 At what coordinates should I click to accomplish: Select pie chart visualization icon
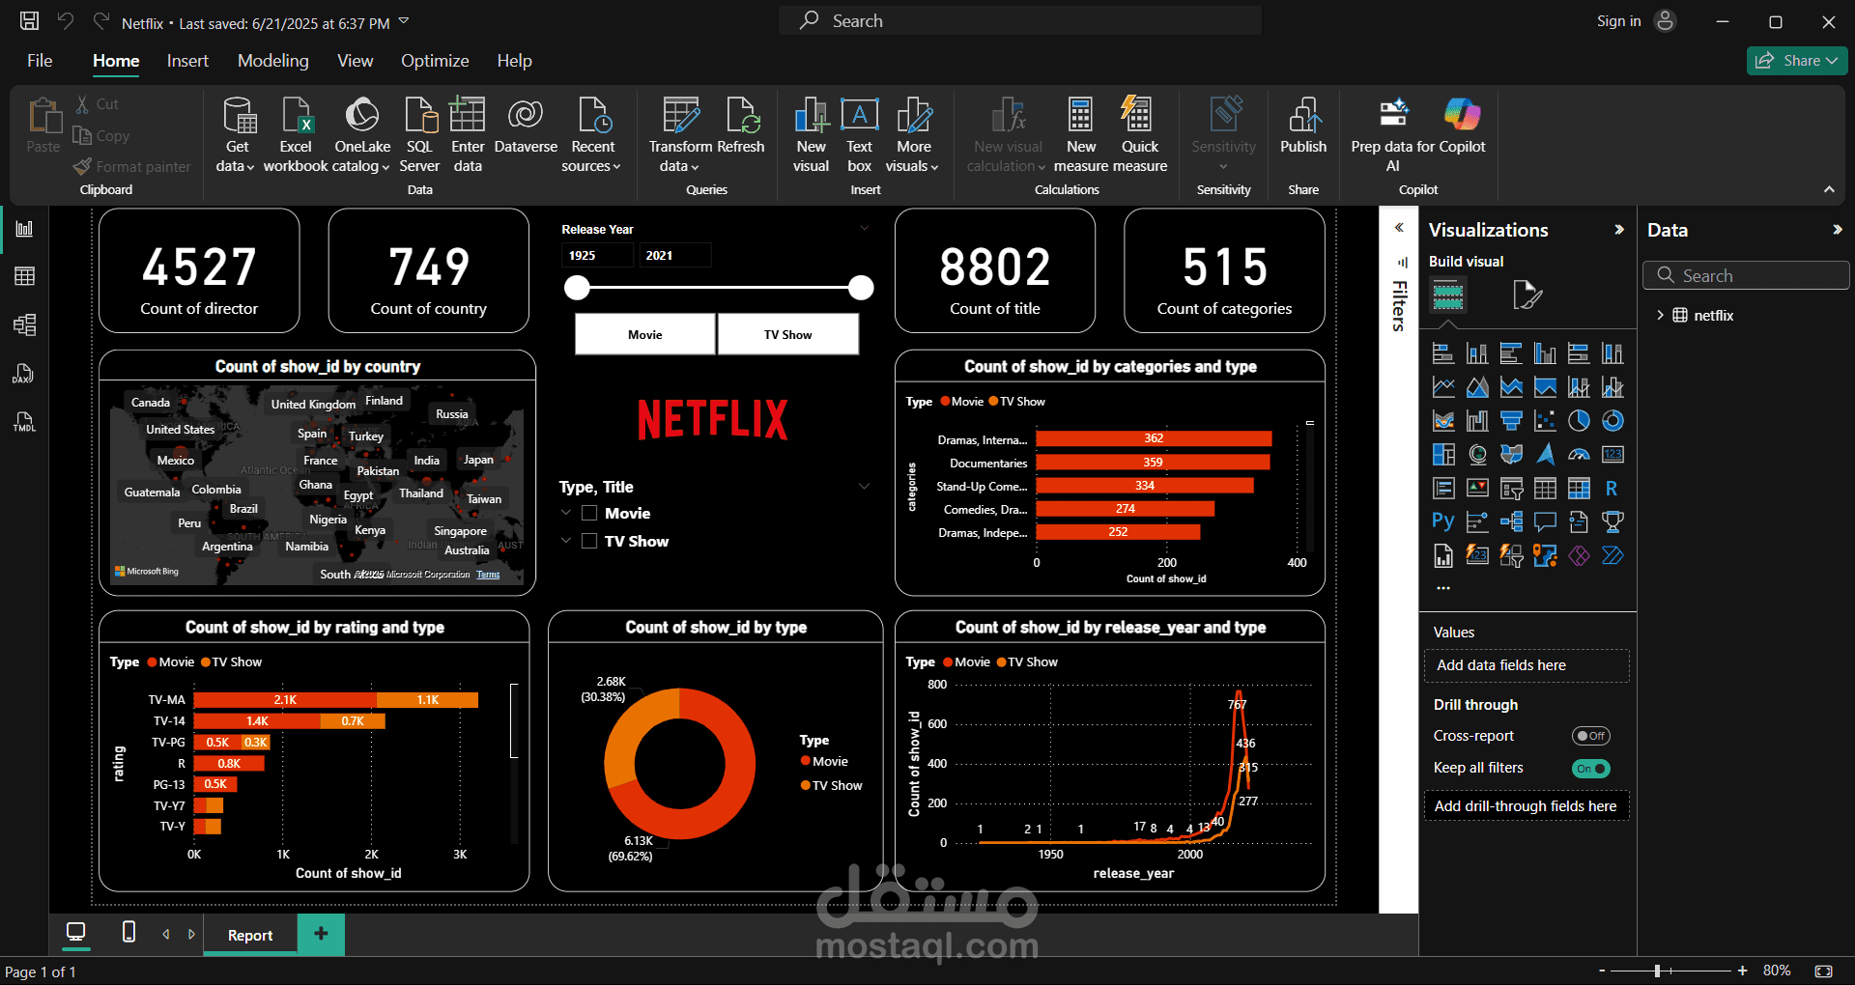click(1579, 421)
